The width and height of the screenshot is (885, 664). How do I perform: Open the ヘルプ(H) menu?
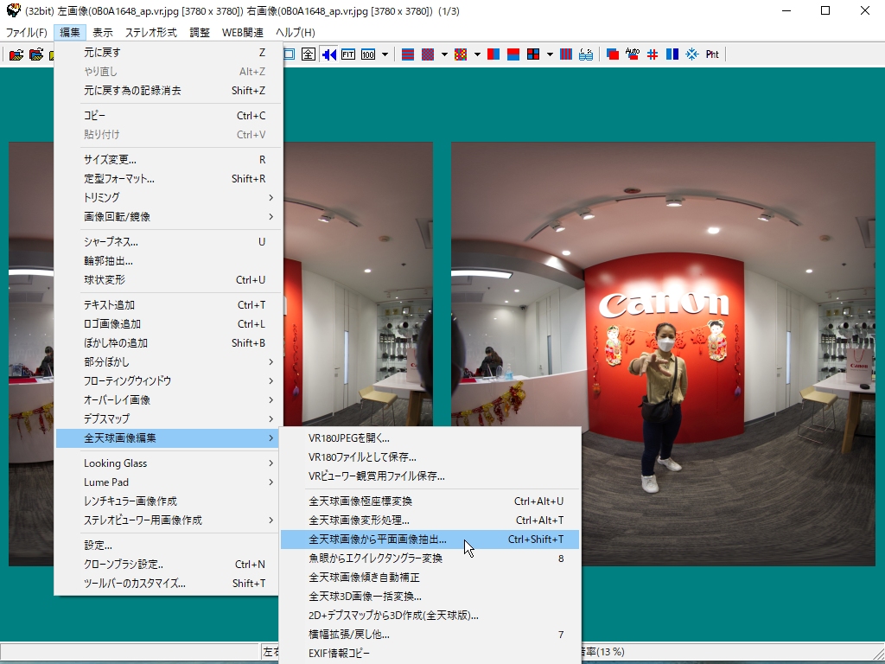(x=296, y=33)
